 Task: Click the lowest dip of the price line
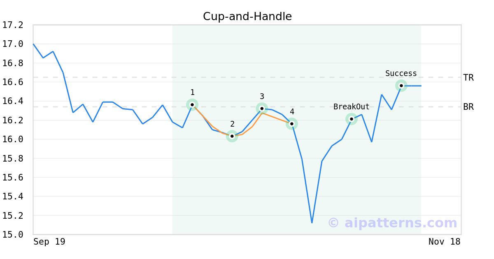(312, 222)
